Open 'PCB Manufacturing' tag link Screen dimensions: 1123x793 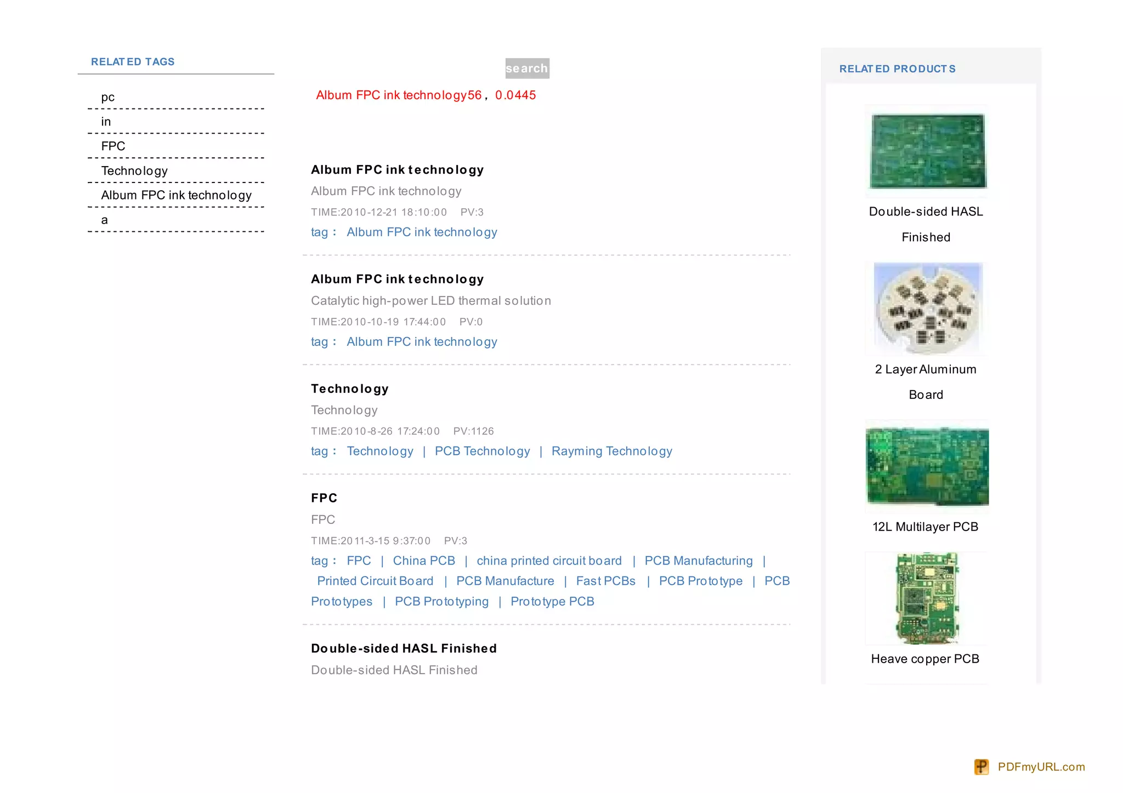click(x=699, y=561)
